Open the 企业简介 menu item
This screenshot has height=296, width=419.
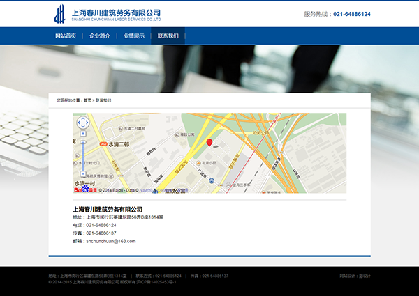pyautogui.click(x=100, y=36)
